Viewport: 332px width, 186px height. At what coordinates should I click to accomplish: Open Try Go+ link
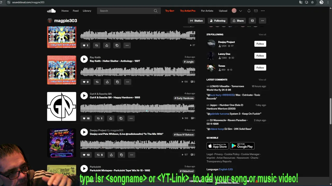170,11
